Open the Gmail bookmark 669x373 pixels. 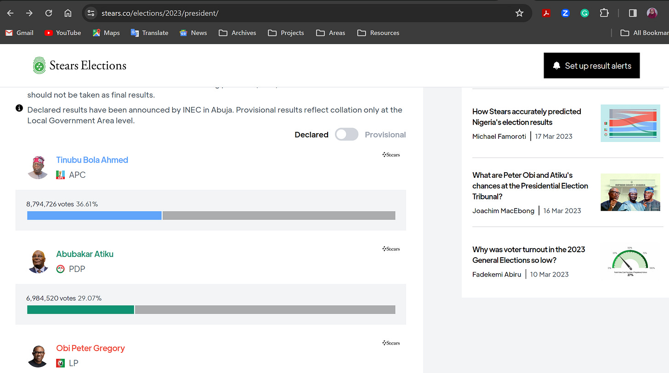click(x=19, y=33)
